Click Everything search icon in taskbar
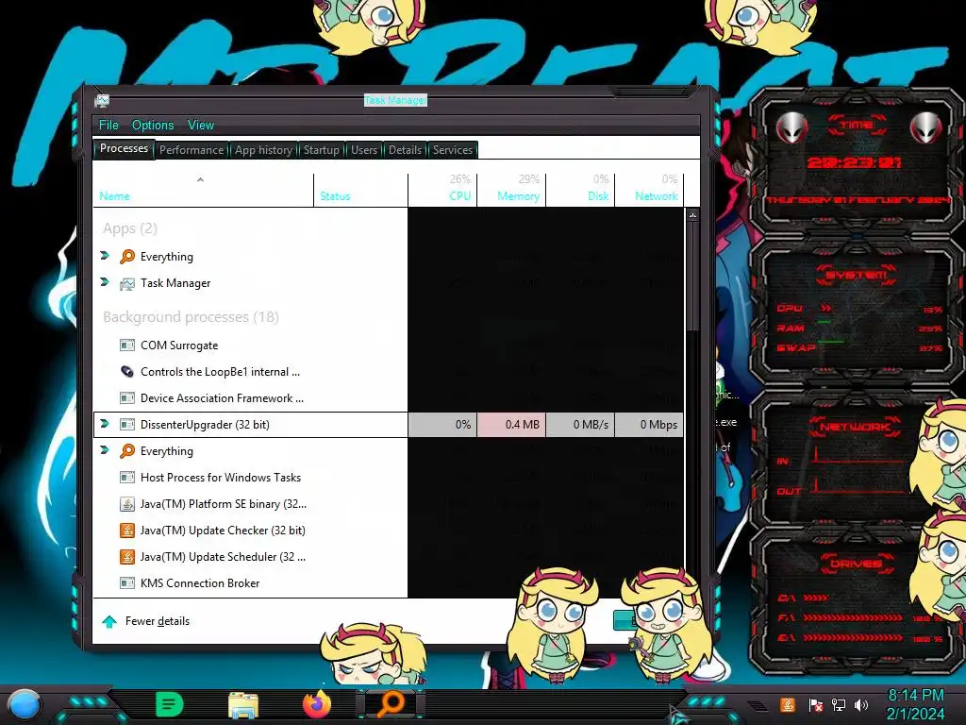966x725 pixels. click(391, 704)
